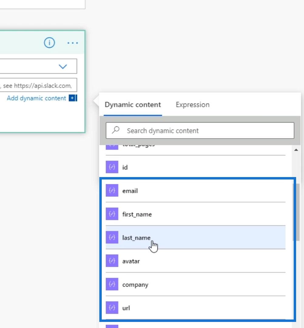Click the text field mentioning api.slack.com
Screen dimensions: 304x328
38,85
